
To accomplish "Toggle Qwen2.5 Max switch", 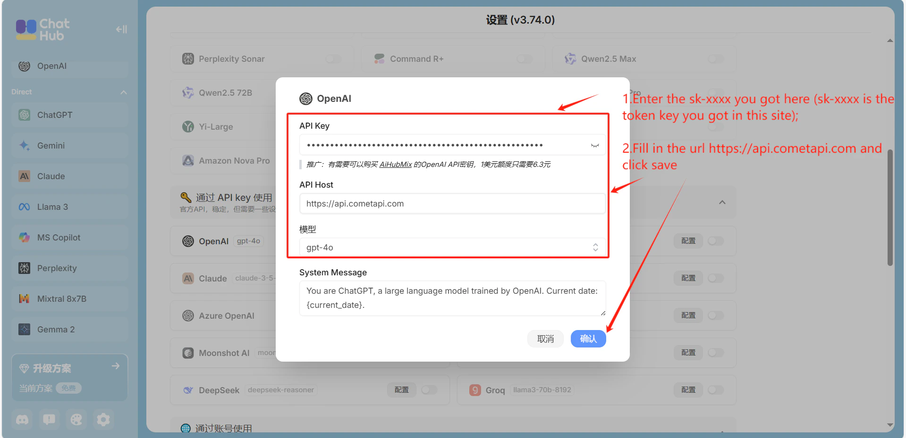I will tap(715, 59).
